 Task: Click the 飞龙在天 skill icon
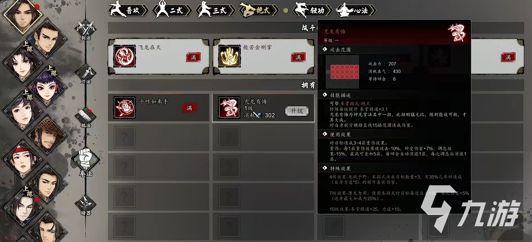(125, 56)
